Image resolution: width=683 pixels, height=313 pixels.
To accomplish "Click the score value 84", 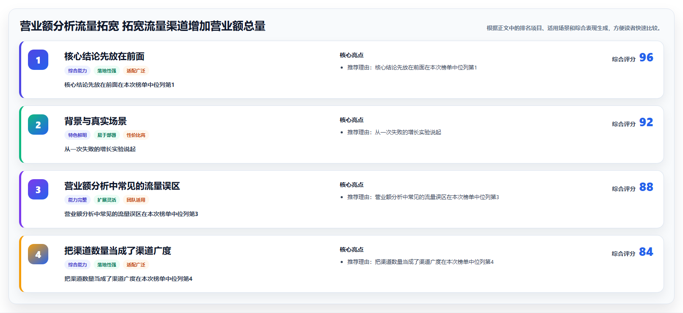I will coord(646,252).
